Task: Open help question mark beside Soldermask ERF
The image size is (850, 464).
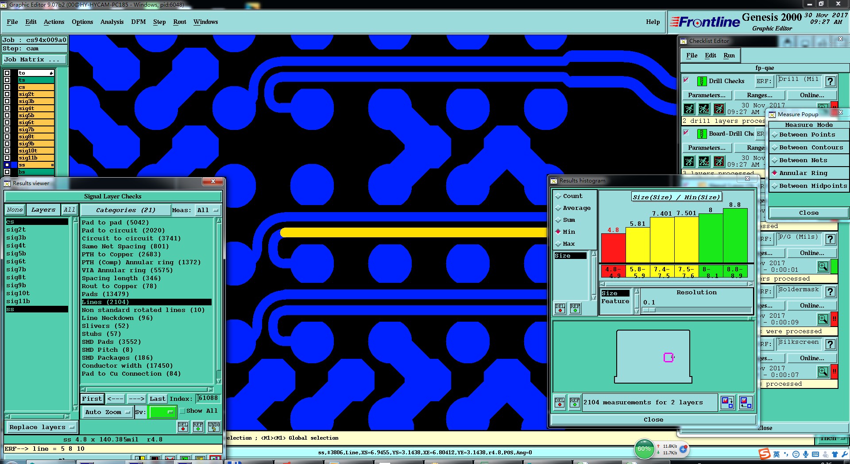Action: point(831,292)
